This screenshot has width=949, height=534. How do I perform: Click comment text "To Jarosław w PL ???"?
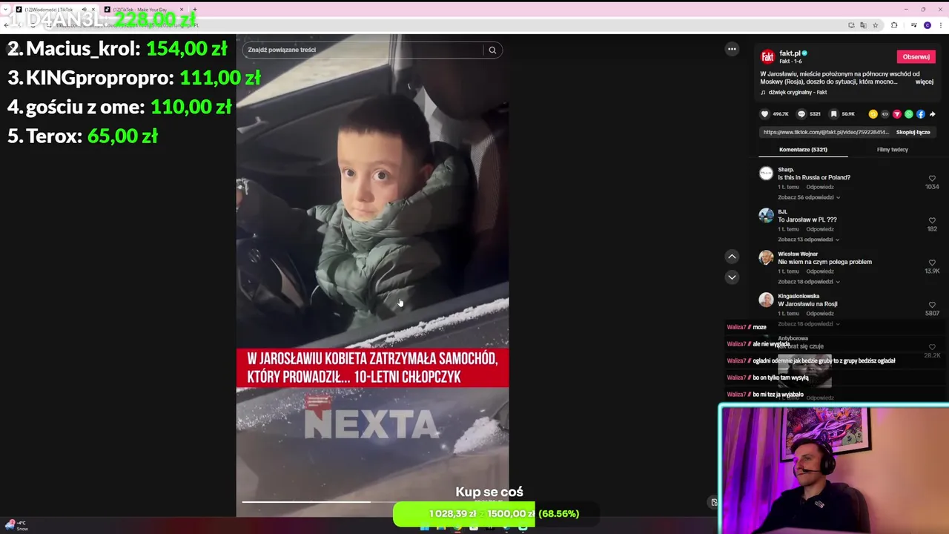(807, 220)
